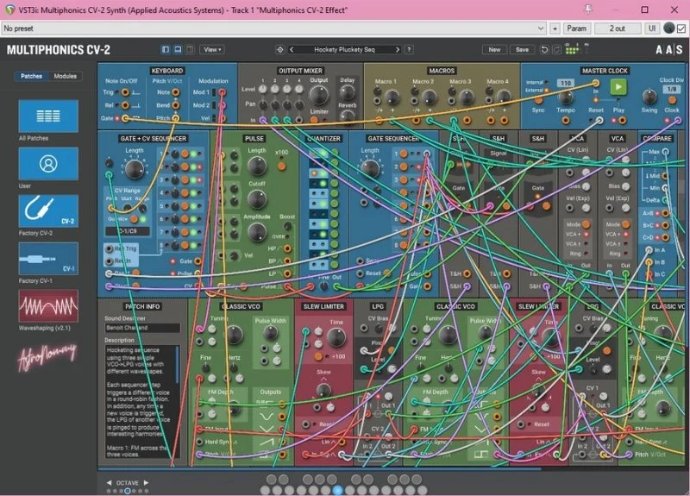Click the plus button beside preset dropdown

click(555, 28)
